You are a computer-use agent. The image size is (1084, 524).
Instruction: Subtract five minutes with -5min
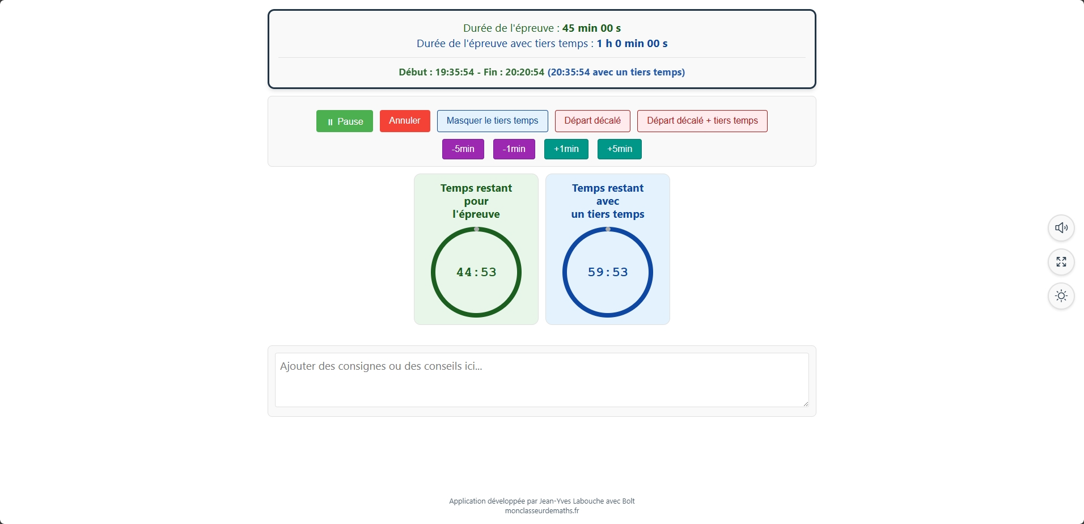pyautogui.click(x=463, y=149)
